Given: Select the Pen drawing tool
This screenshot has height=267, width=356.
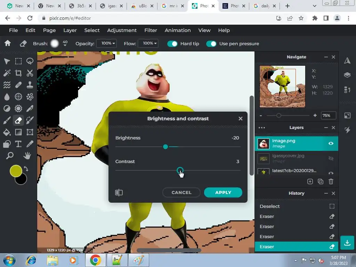Looking at the screenshot, I should (30, 108).
